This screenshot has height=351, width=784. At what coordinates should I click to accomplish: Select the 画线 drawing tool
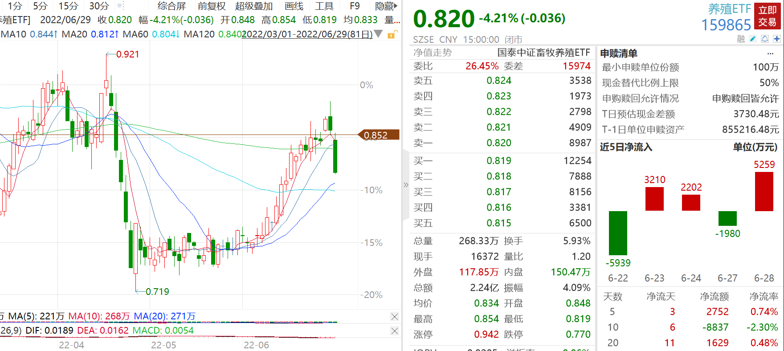(x=294, y=6)
